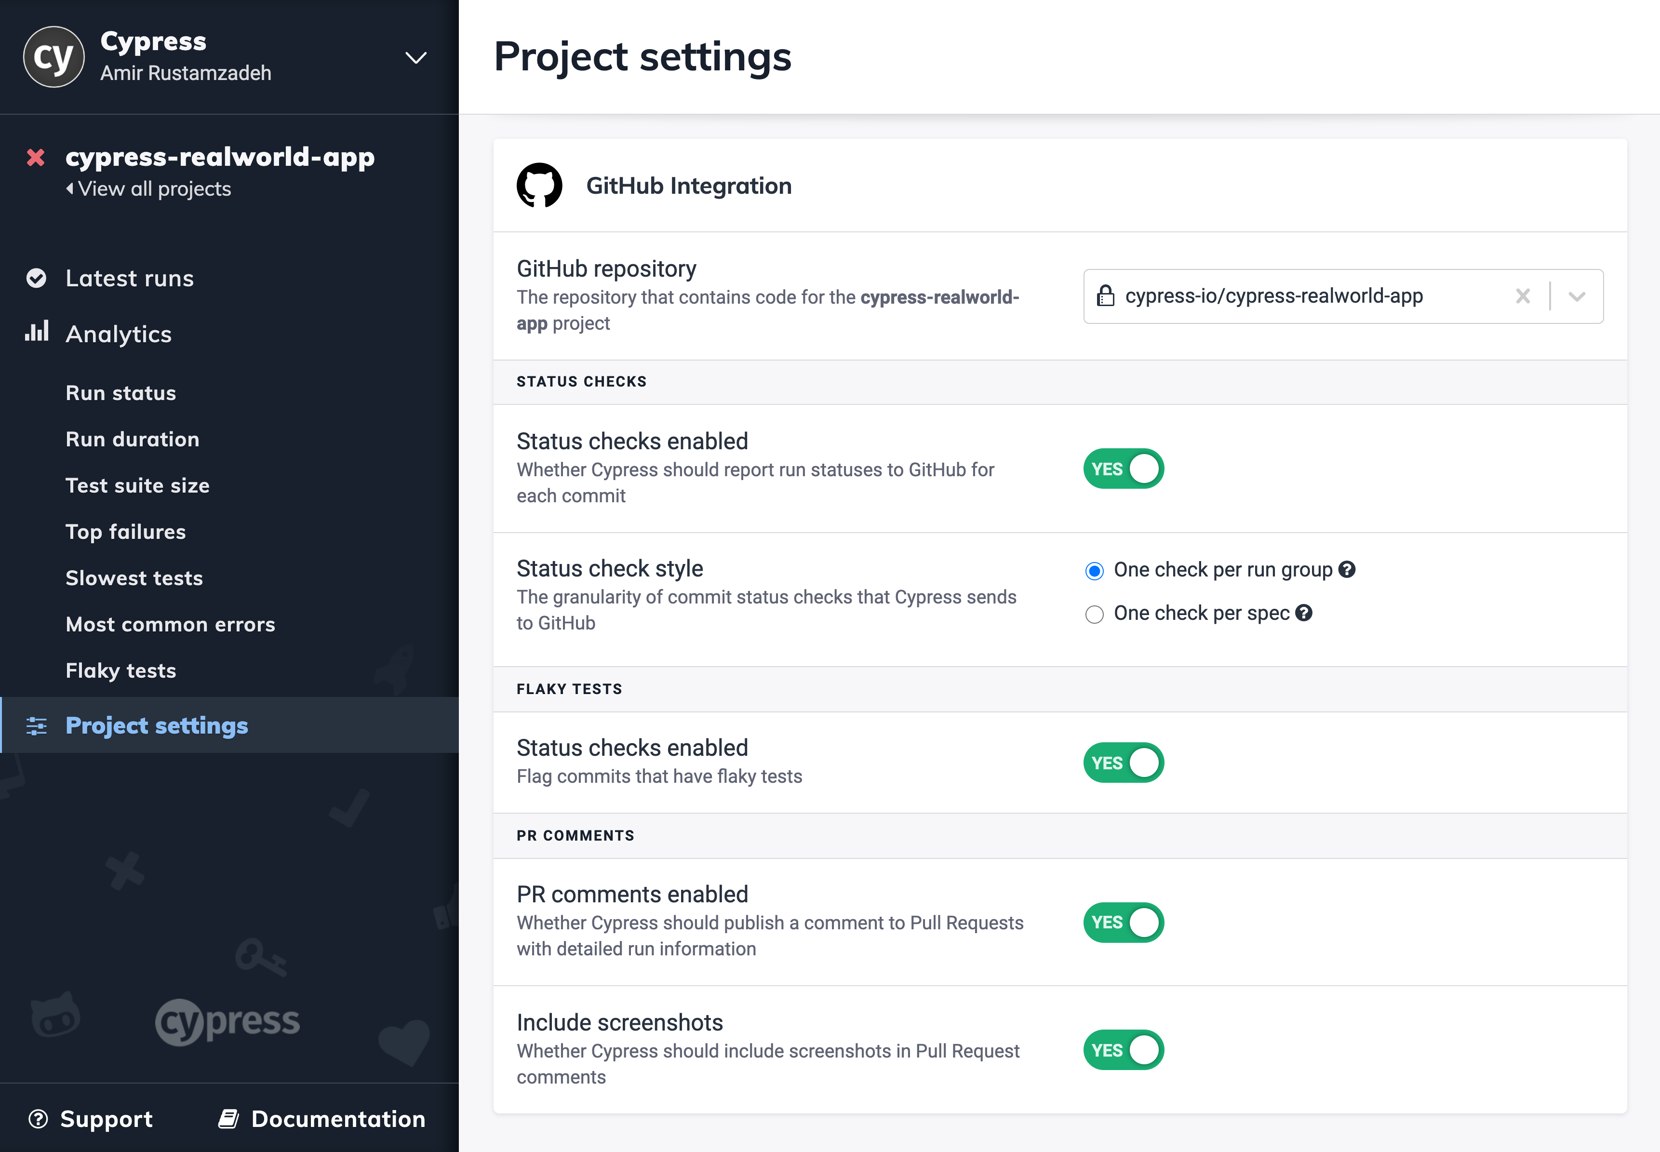Click the lock icon next to repository name
Viewport: 1660px width, 1152px height.
(x=1109, y=295)
